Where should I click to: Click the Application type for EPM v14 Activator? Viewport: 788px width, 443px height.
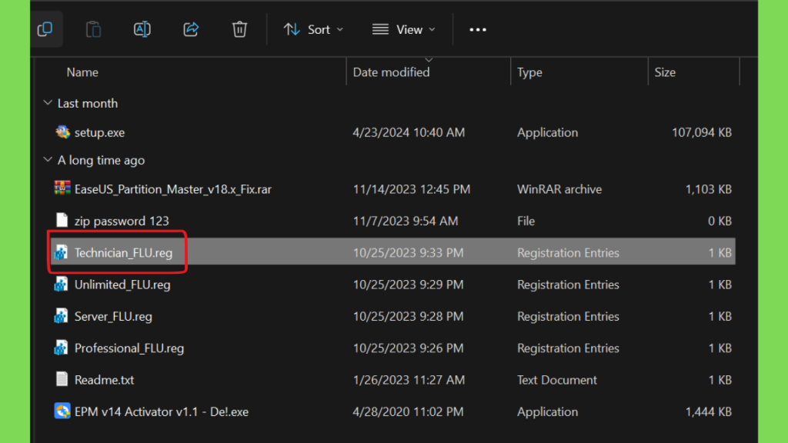coord(547,412)
